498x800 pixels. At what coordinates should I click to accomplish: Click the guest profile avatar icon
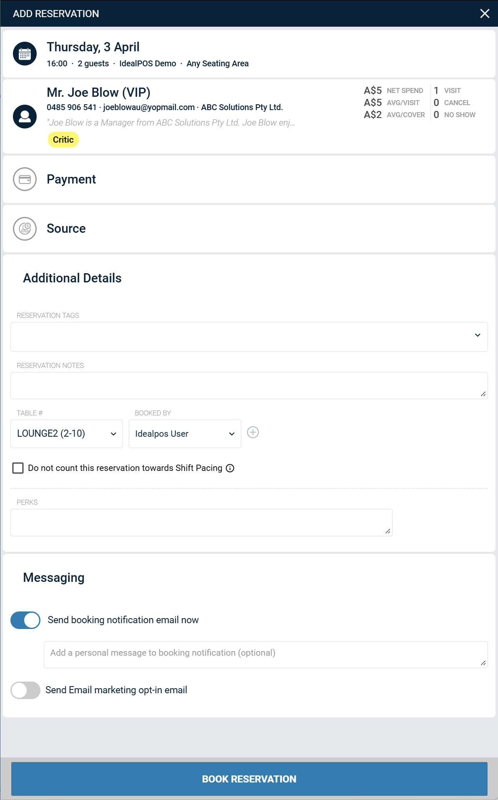pos(25,116)
